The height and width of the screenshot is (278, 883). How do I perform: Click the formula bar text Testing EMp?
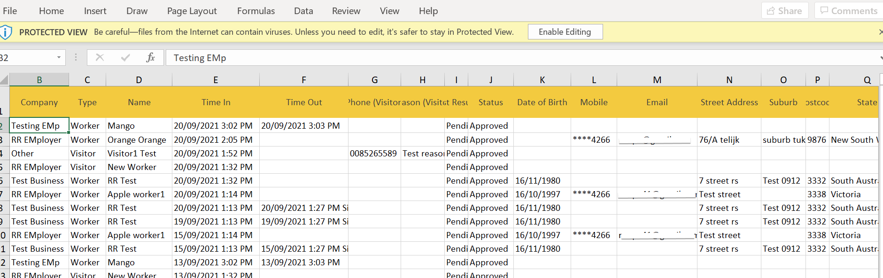tap(200, 58)
